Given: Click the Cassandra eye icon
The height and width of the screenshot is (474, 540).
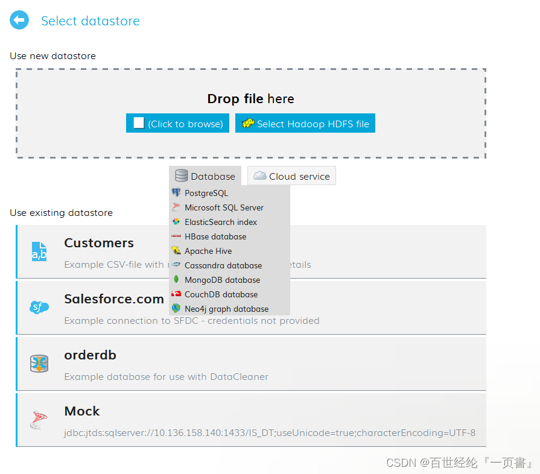Looking at the screenshot, I should [176, 265].
